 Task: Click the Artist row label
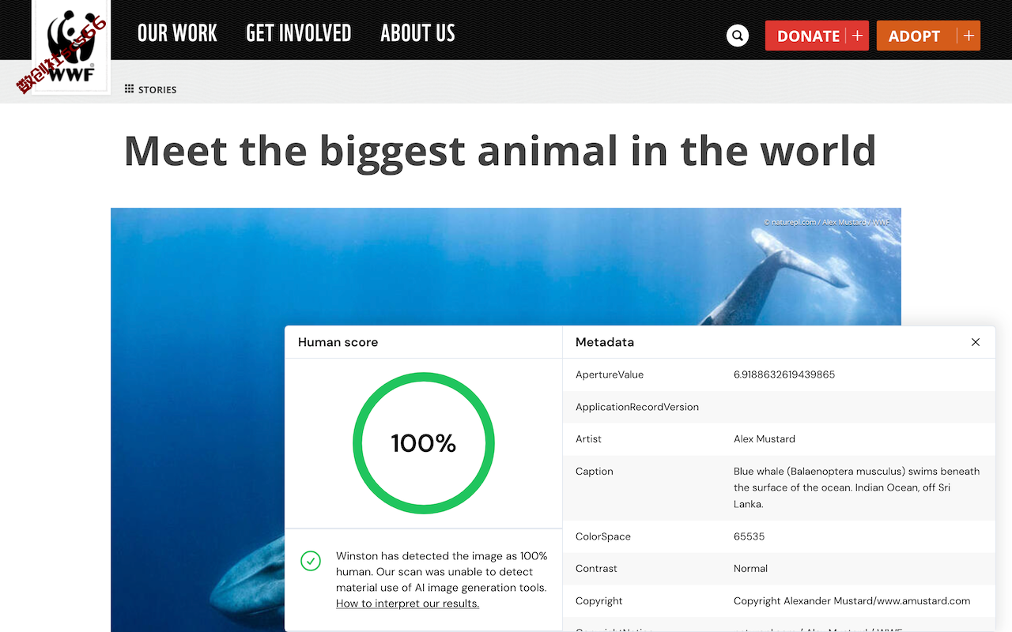tap(588, 438)
